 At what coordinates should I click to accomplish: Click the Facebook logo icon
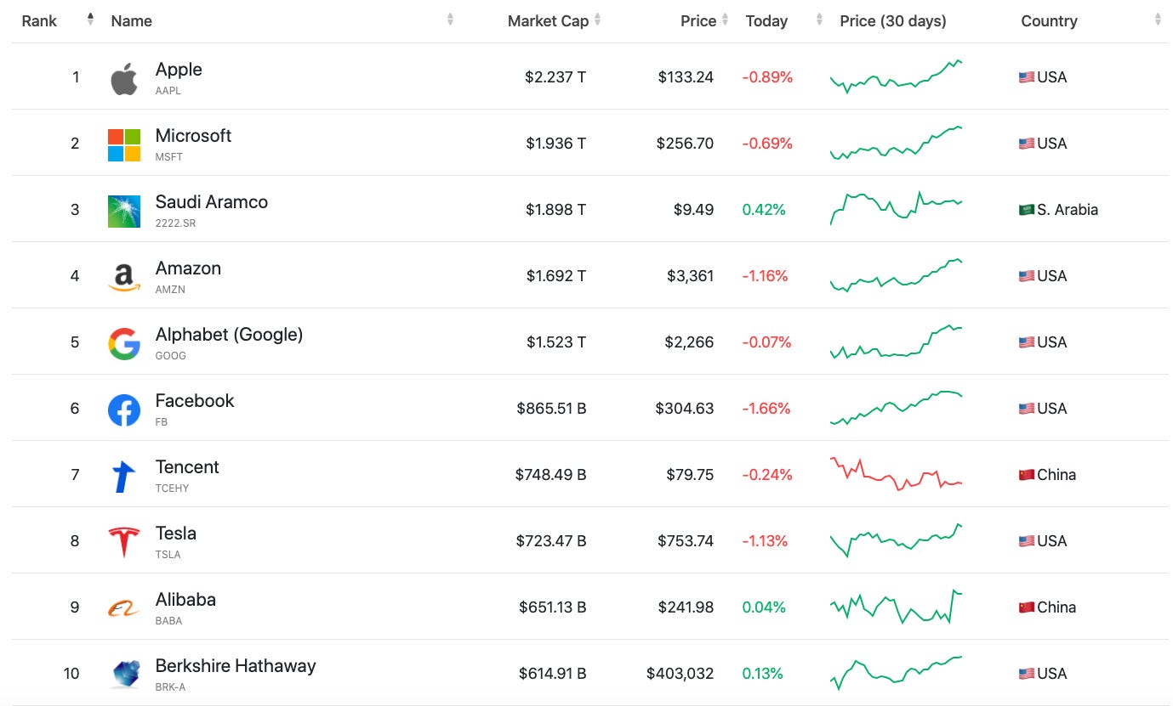click(x=124, y=410)
